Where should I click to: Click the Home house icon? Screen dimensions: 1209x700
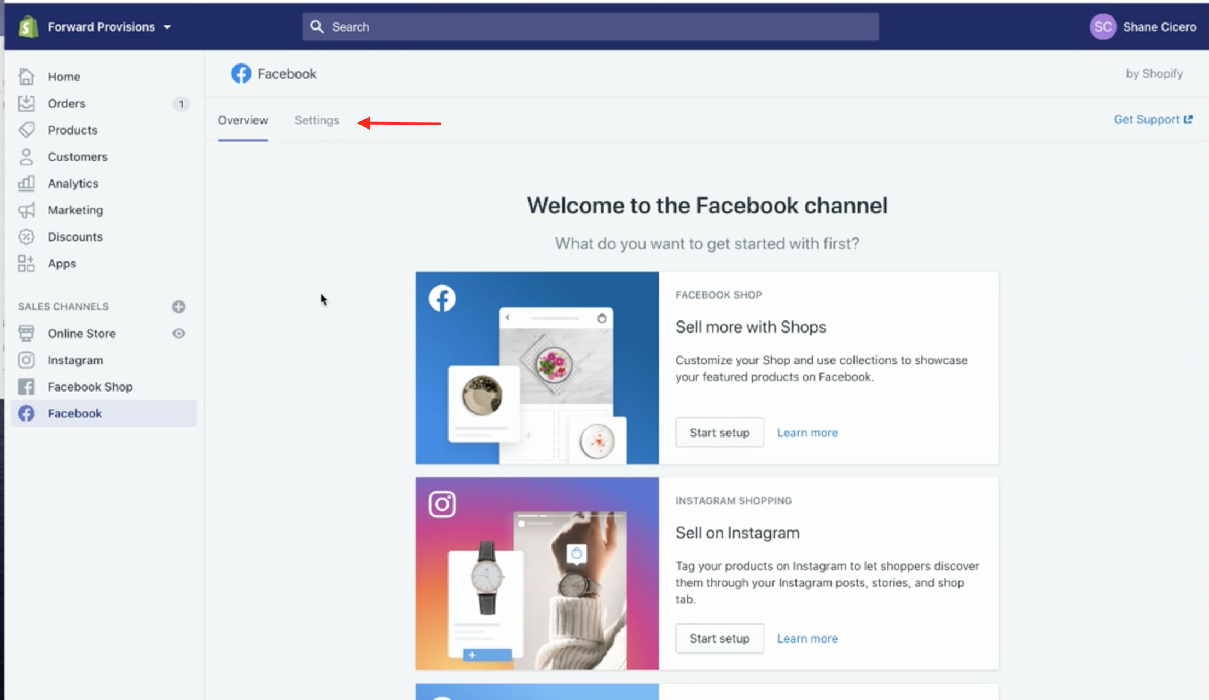coord(26,77)
